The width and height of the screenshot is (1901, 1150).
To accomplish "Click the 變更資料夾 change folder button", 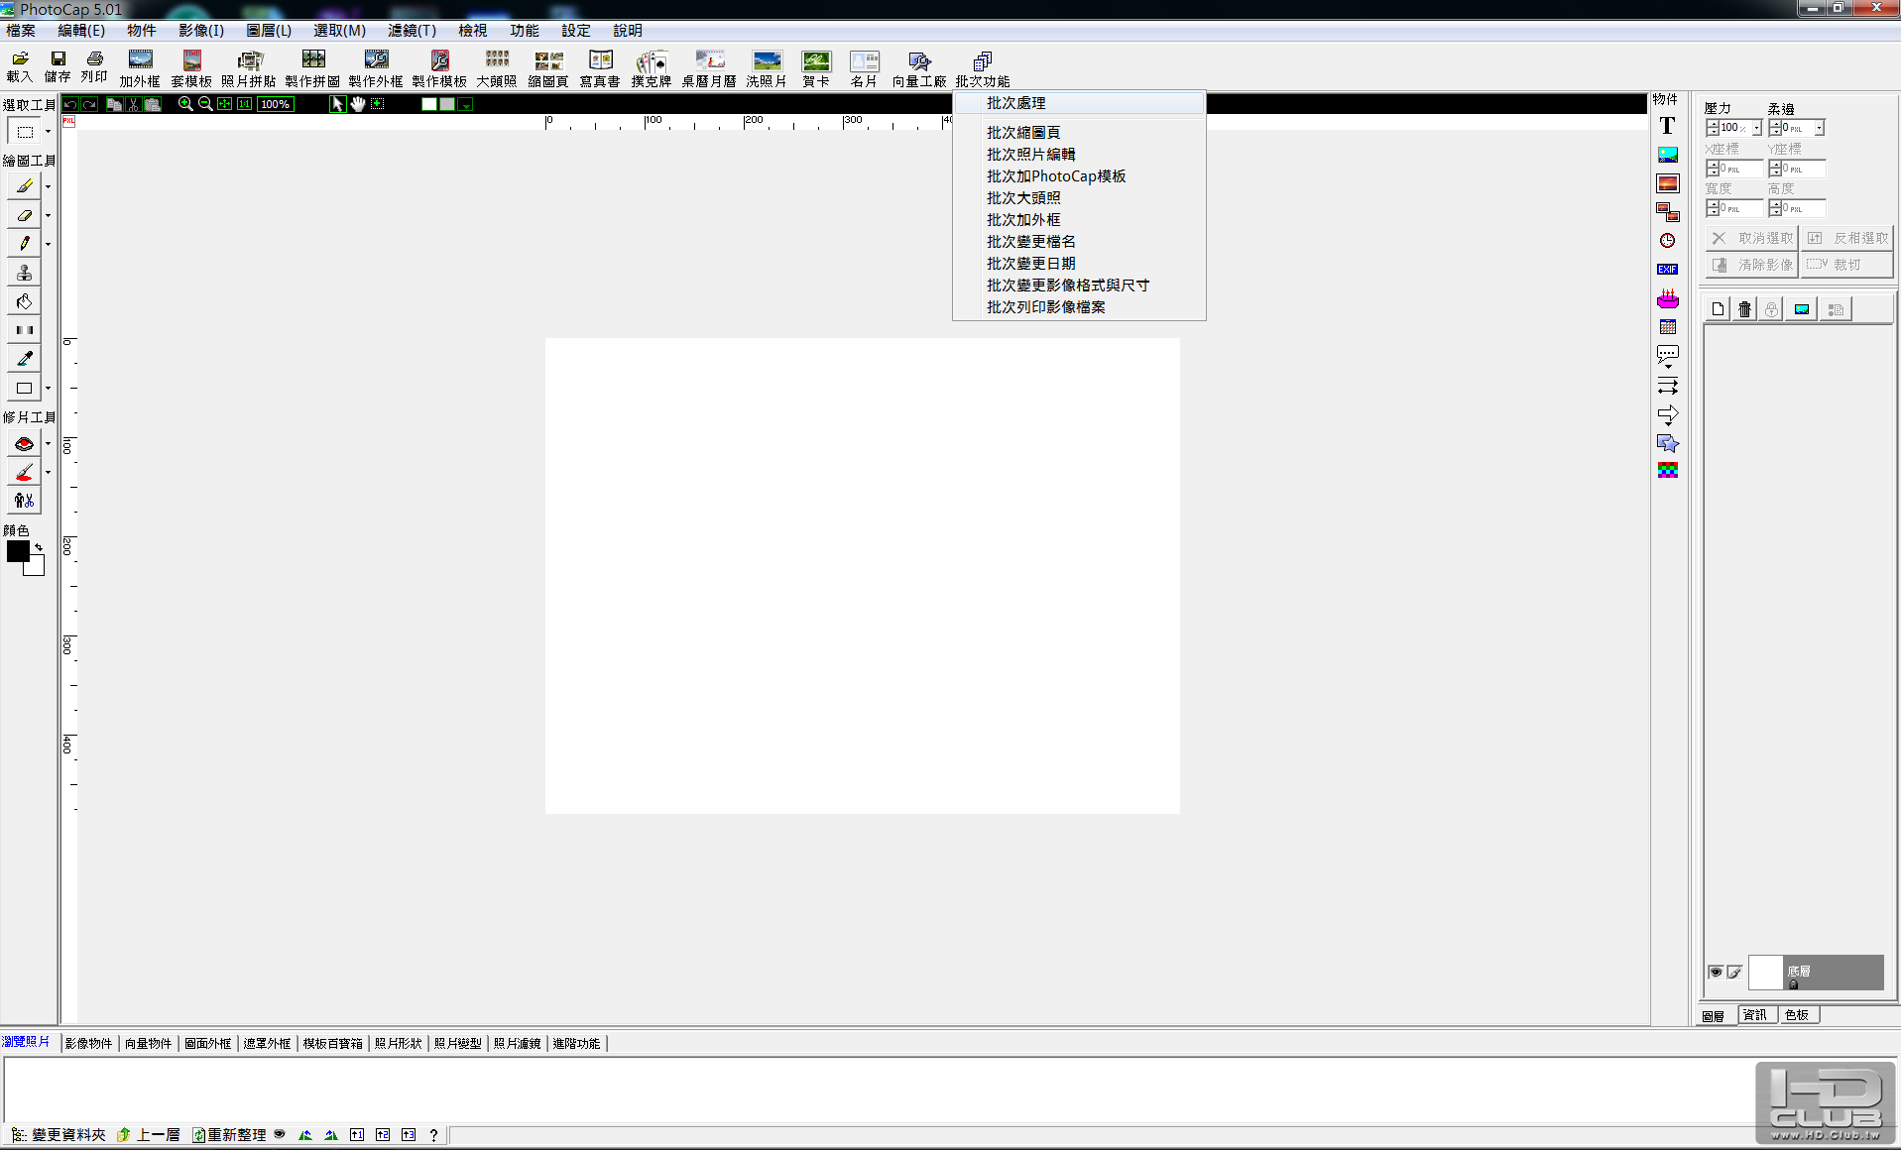I will point(59,1134).
